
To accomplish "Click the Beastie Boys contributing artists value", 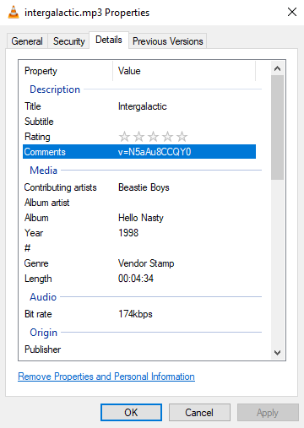I will [144, 187].
